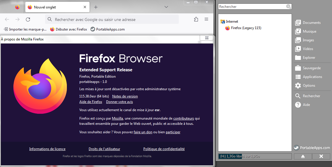Click the PortableApps.com logo link
The height and width of the screenshot is (167, 332).
pos(312,148)
